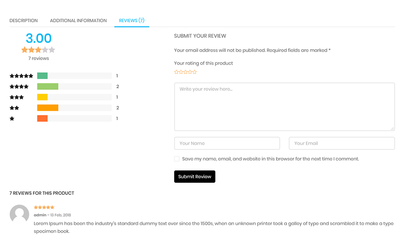Select the third star in your rating
This screenshot has width=406, height=252.
click(x=186, y=72)
